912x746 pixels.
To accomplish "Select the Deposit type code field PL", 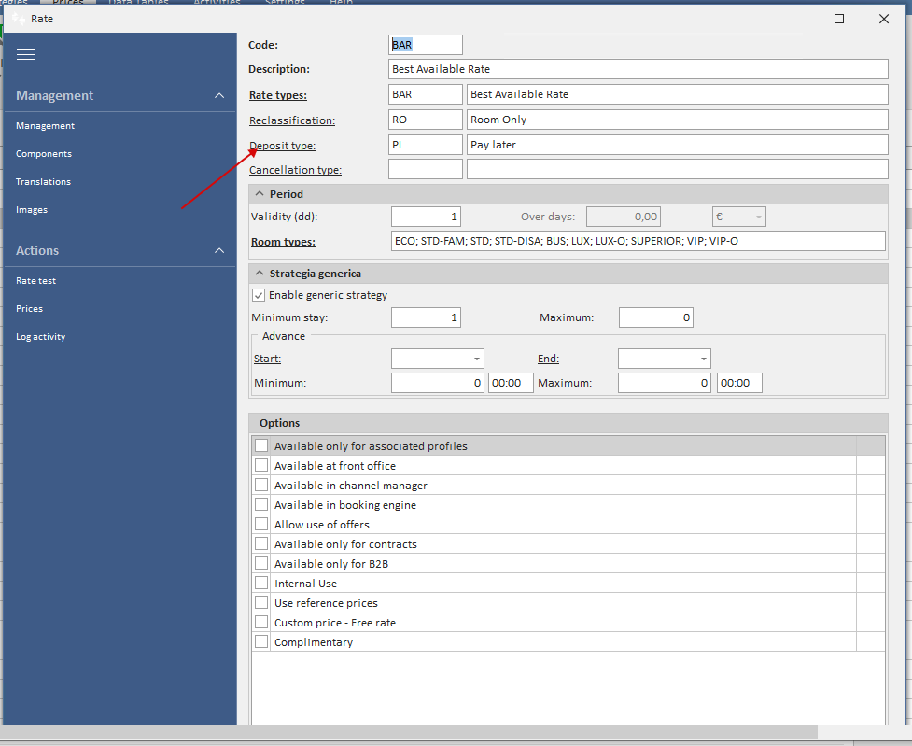I will point(426,145).
